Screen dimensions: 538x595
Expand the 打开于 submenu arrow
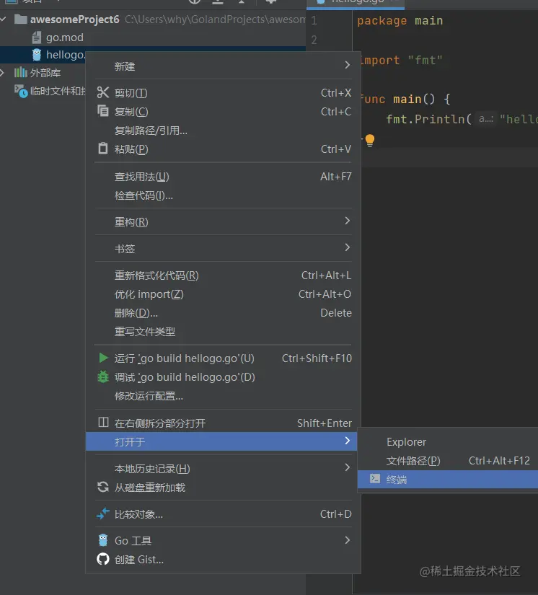point(347,441)
